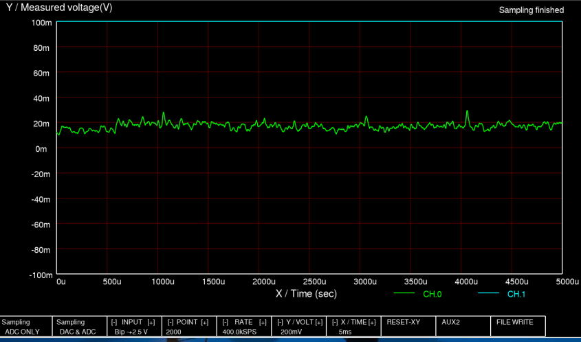Screen dimensions: 581x342
Task: Click the '400.0kSPS' rate value
Action: click(239, 332)
